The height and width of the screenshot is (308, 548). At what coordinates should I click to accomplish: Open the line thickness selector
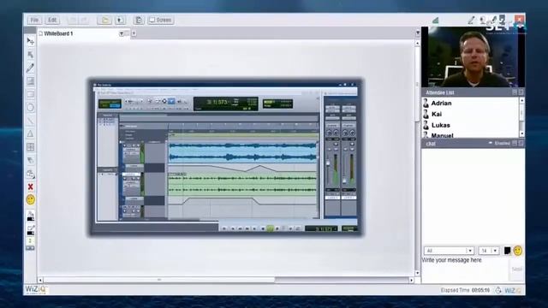tap(30, 241)
